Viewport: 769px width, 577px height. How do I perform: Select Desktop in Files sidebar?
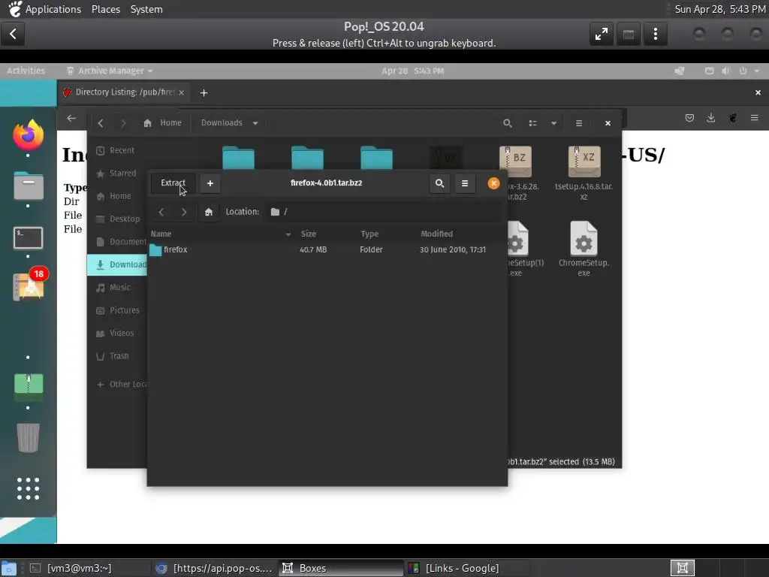click(116, 219)
